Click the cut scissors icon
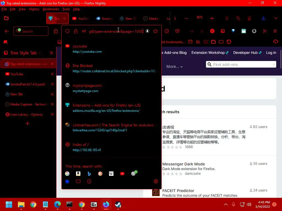This screenshot has width=282, height=211. tap(227, 18)
